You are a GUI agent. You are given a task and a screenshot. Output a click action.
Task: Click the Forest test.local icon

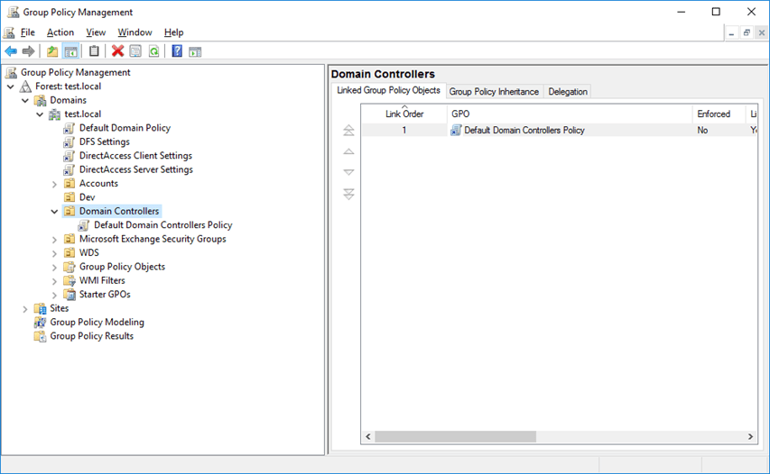point(25,87)
